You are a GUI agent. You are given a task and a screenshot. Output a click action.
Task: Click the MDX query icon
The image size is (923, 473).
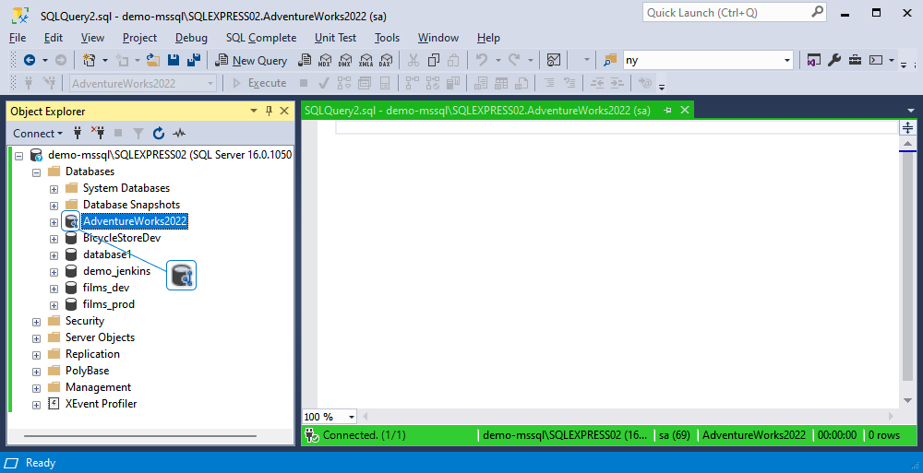pos(325,60)
